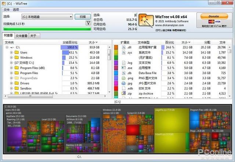The width and height of the screenshot is (235, 162).
Task: Click the orange .dll color swatch
Action: coord(116,47)
